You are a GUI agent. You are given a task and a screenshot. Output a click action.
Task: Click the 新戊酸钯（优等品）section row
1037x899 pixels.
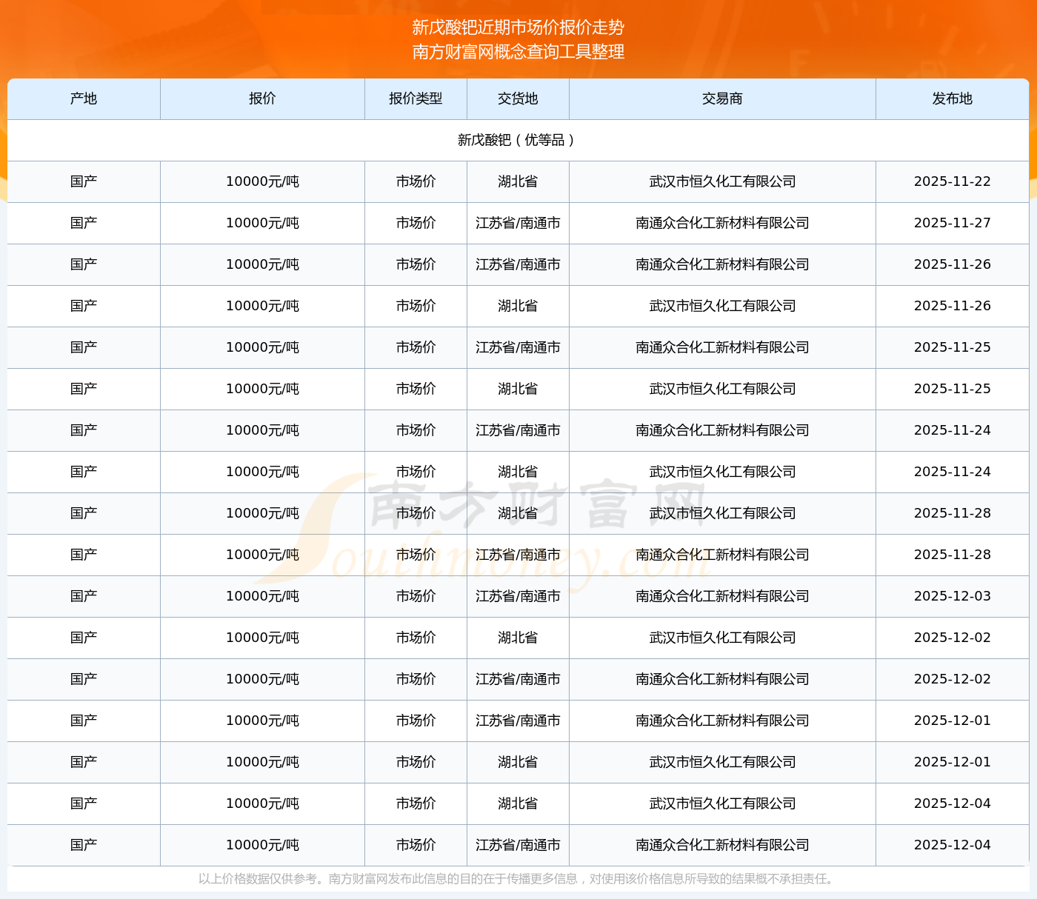518,140
